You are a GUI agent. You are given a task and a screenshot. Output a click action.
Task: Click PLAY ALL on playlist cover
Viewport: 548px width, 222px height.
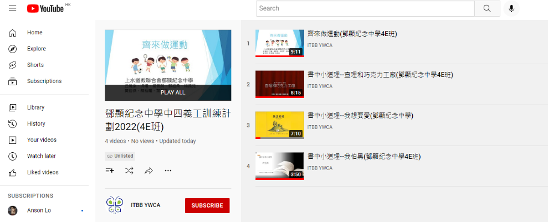click(x=173, y=92)
